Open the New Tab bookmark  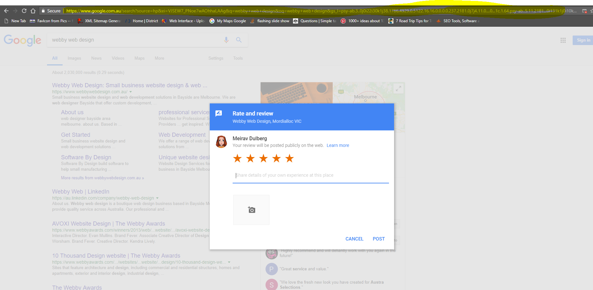click(x=15, y=21)
